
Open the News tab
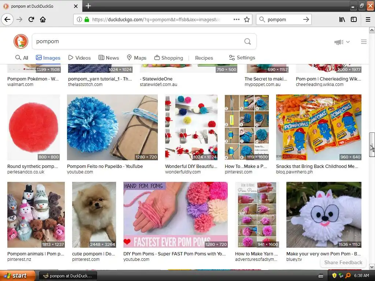pyautogui.click(x=108, y=57)
